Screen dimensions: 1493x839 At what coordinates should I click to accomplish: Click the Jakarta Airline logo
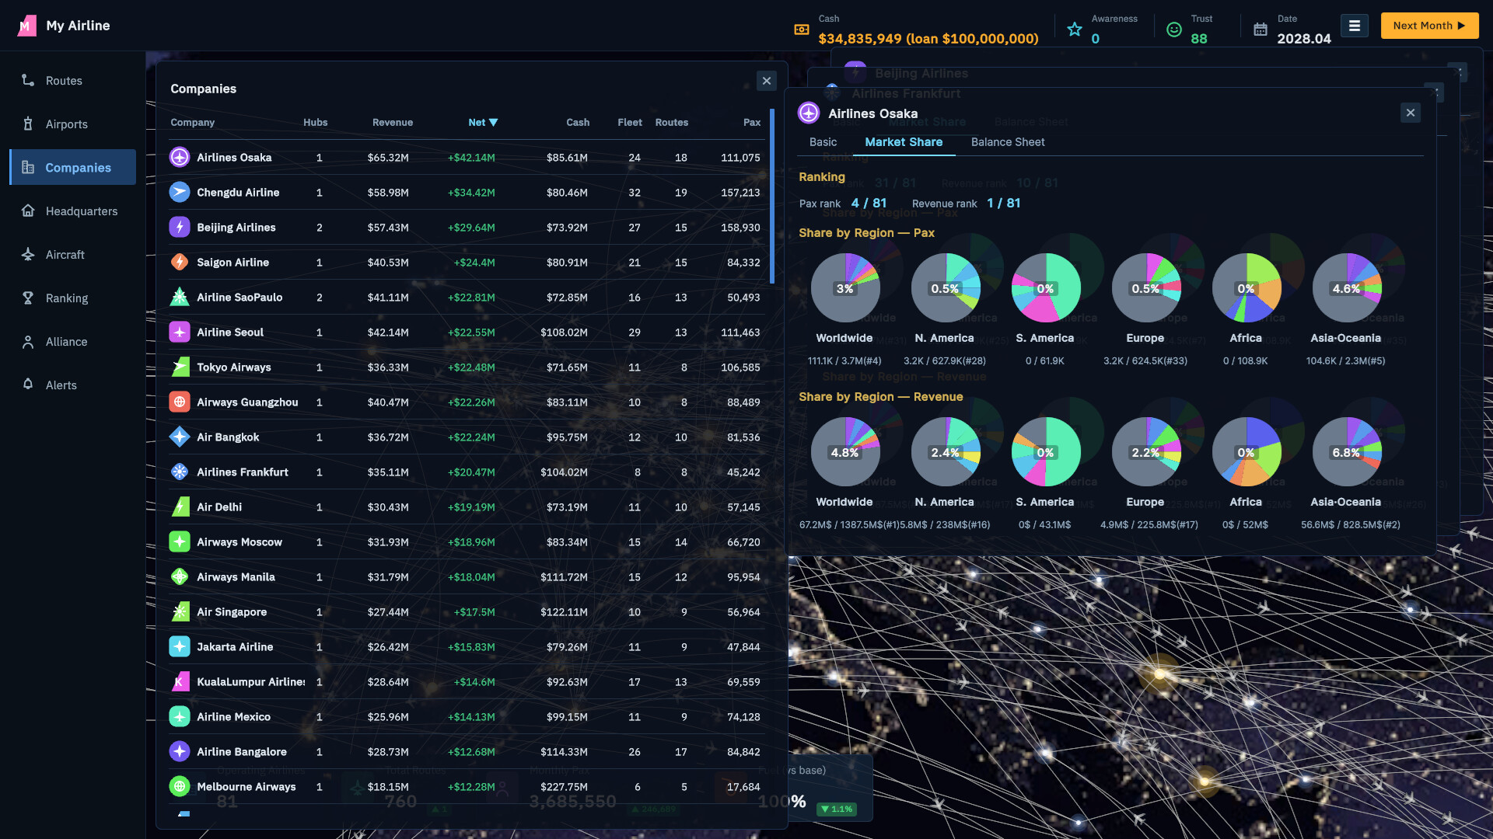click(x=180, y=646)
